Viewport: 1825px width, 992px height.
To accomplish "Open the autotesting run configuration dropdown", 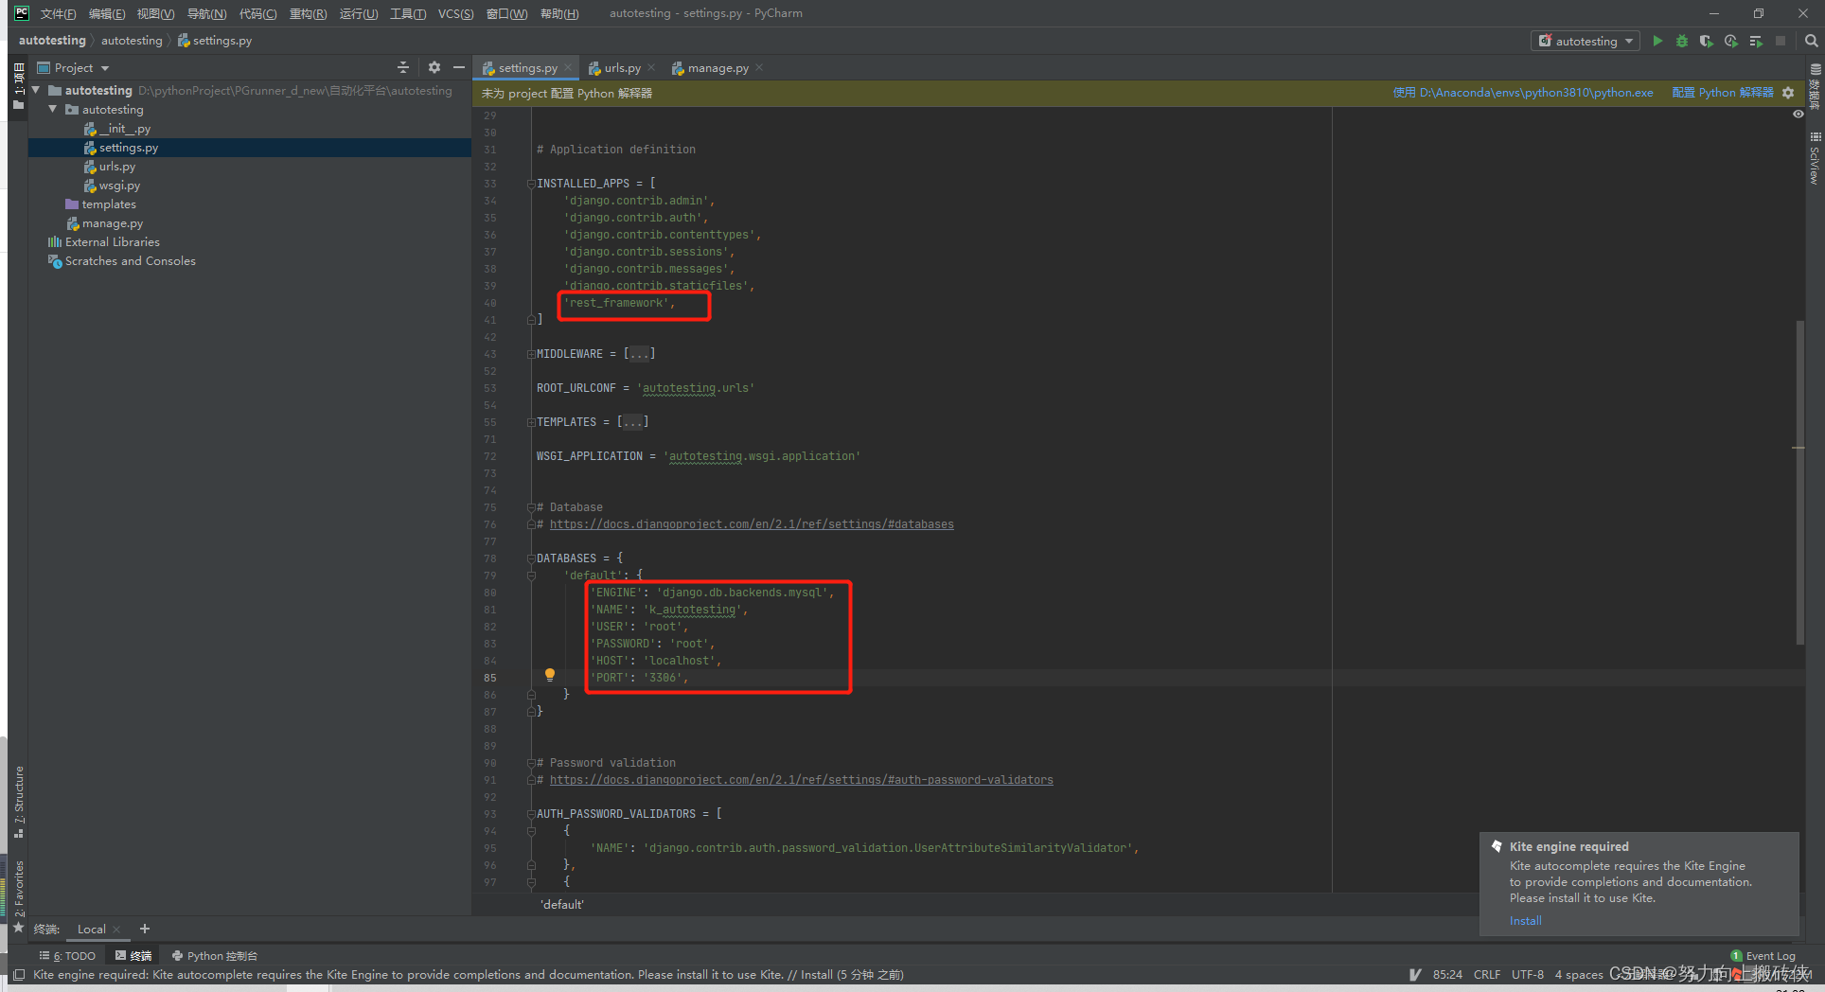I will pyautogui.click(x=1586, y=41).
